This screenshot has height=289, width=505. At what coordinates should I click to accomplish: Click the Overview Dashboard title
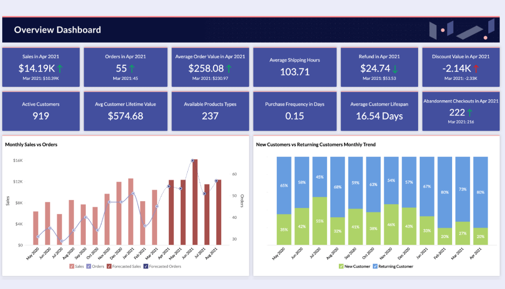tap(57, 30)
